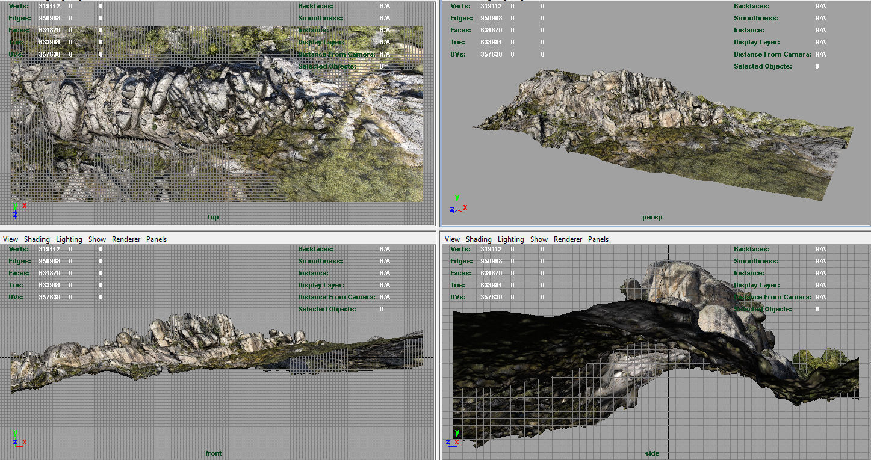The image size is (871, 460).
Task: Click the 633981 tris value in persp view
Action: click(491, 42)
